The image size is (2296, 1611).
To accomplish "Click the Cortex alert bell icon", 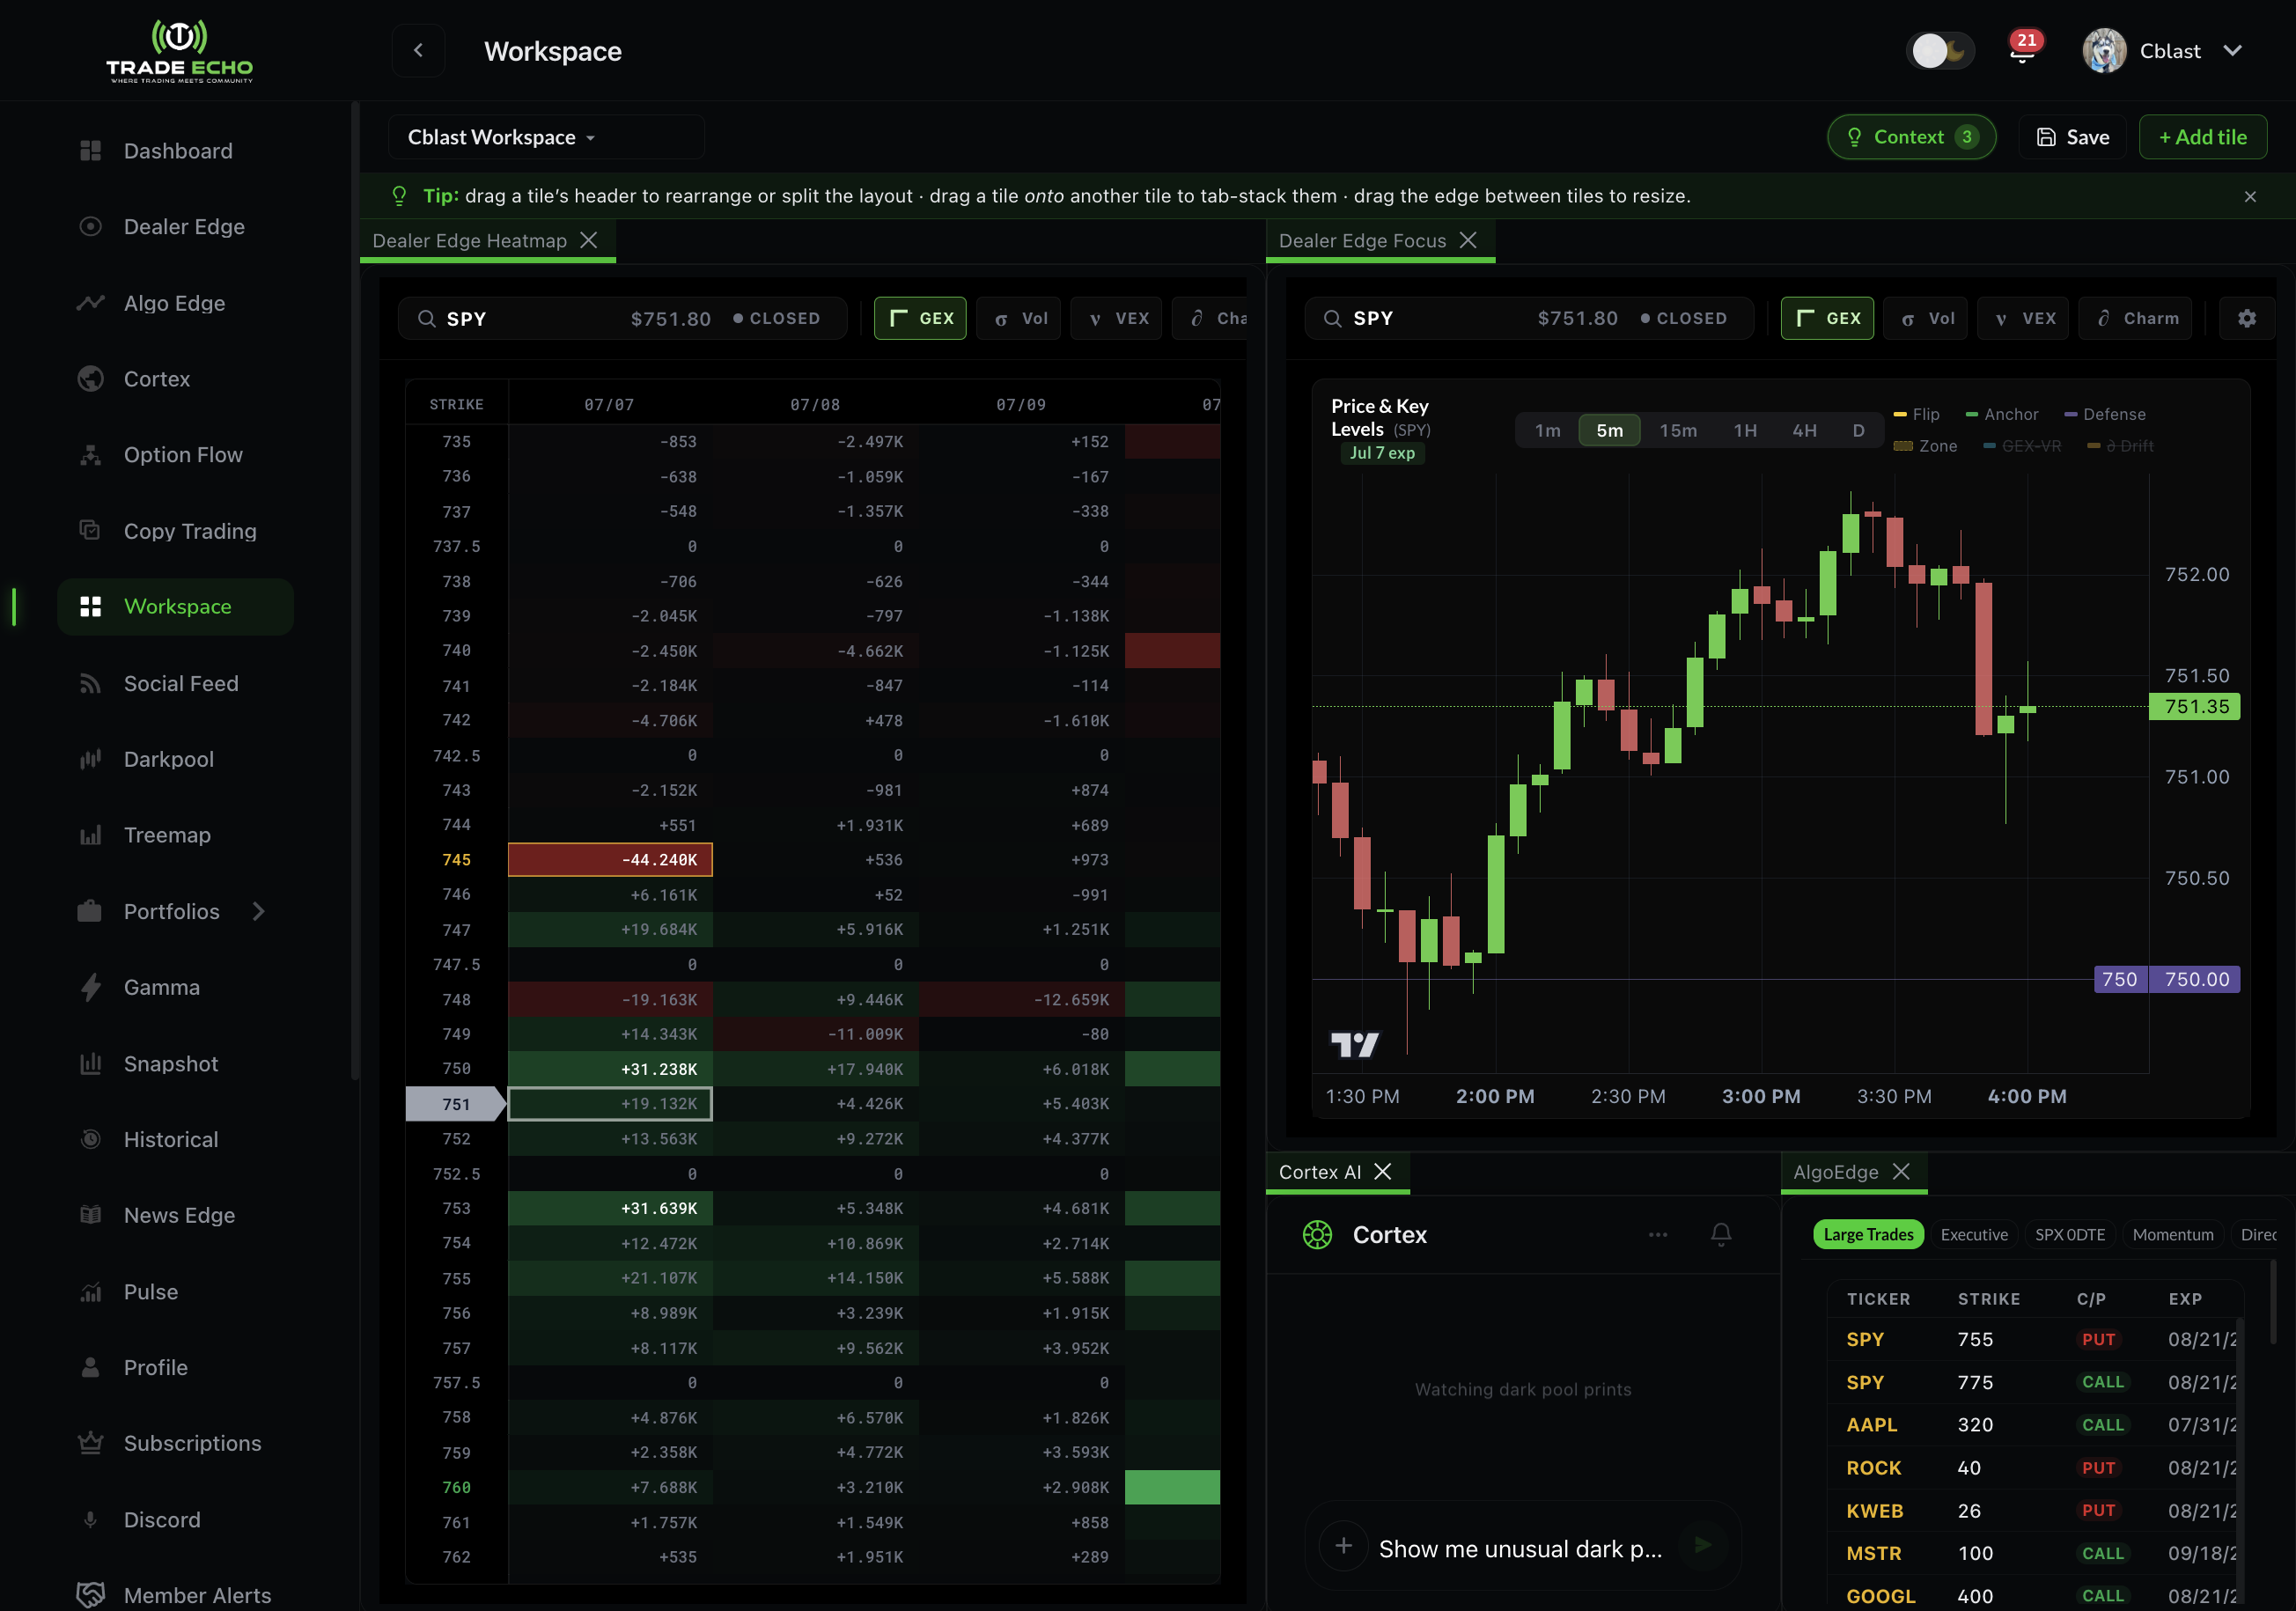I will [x=1720, y=1234].
